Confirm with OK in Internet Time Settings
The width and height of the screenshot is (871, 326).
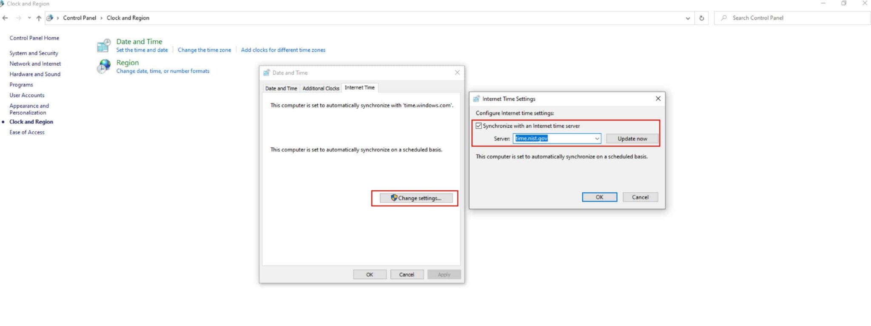[x=599, y=197]
